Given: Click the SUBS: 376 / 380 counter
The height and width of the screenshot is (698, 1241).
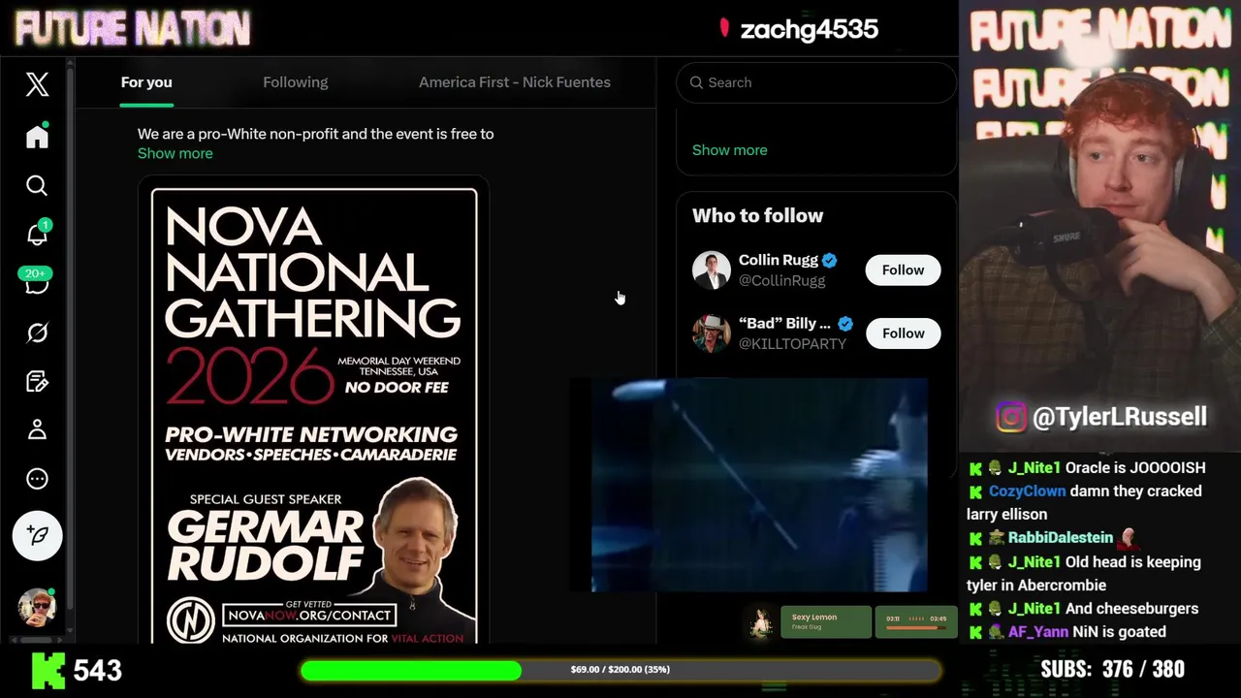Looking at the screenshot, I should [x=1112, y=669].
